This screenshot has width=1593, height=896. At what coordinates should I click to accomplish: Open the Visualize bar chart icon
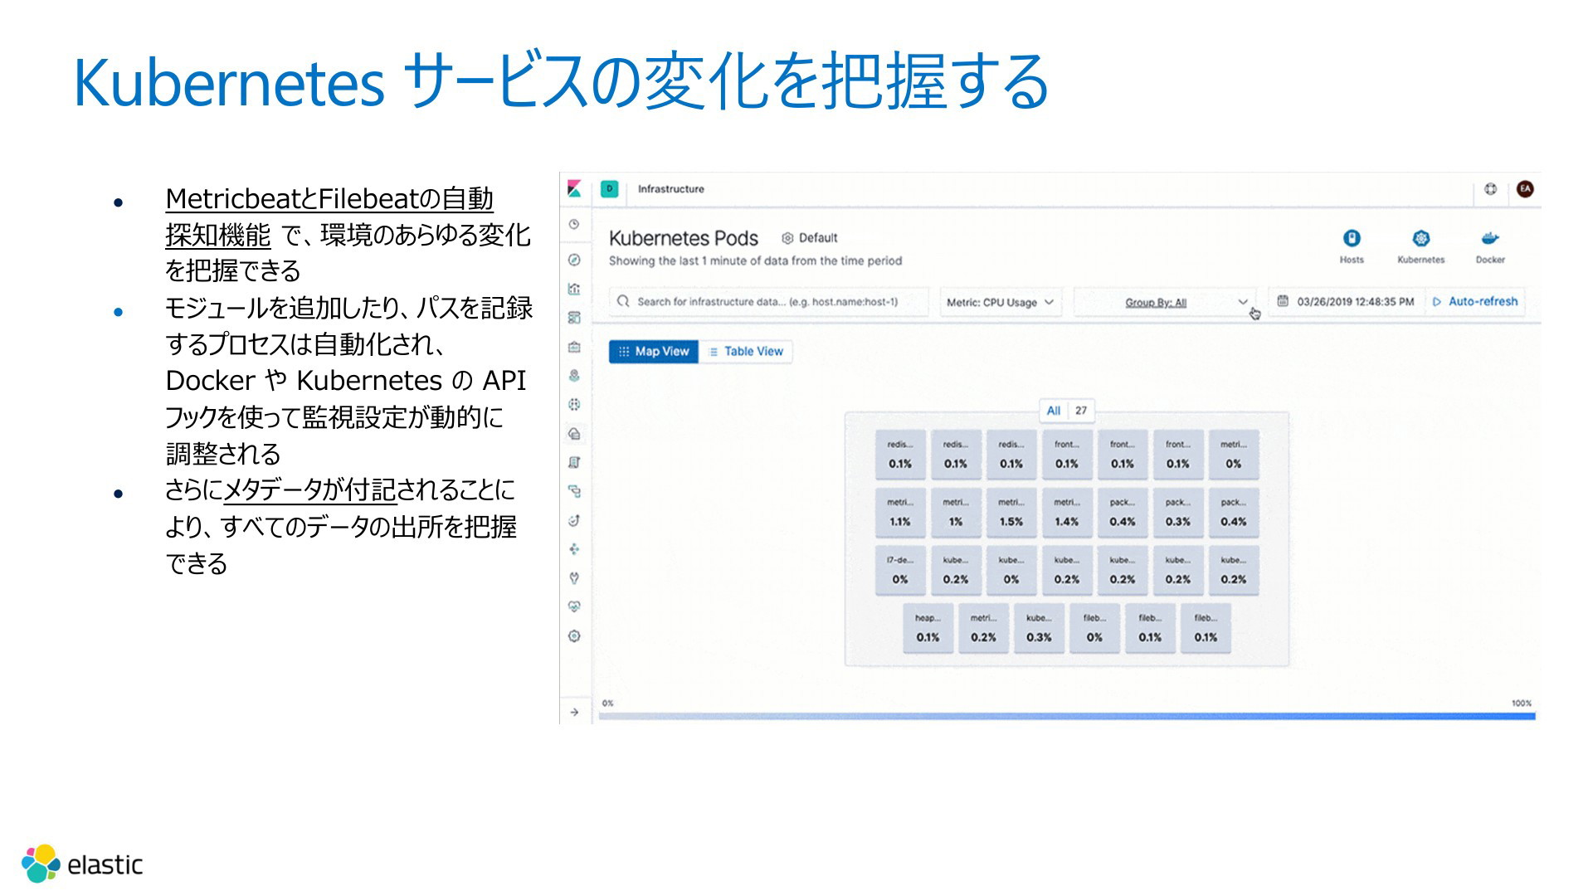pyautogui.click(x=574, y=289)
